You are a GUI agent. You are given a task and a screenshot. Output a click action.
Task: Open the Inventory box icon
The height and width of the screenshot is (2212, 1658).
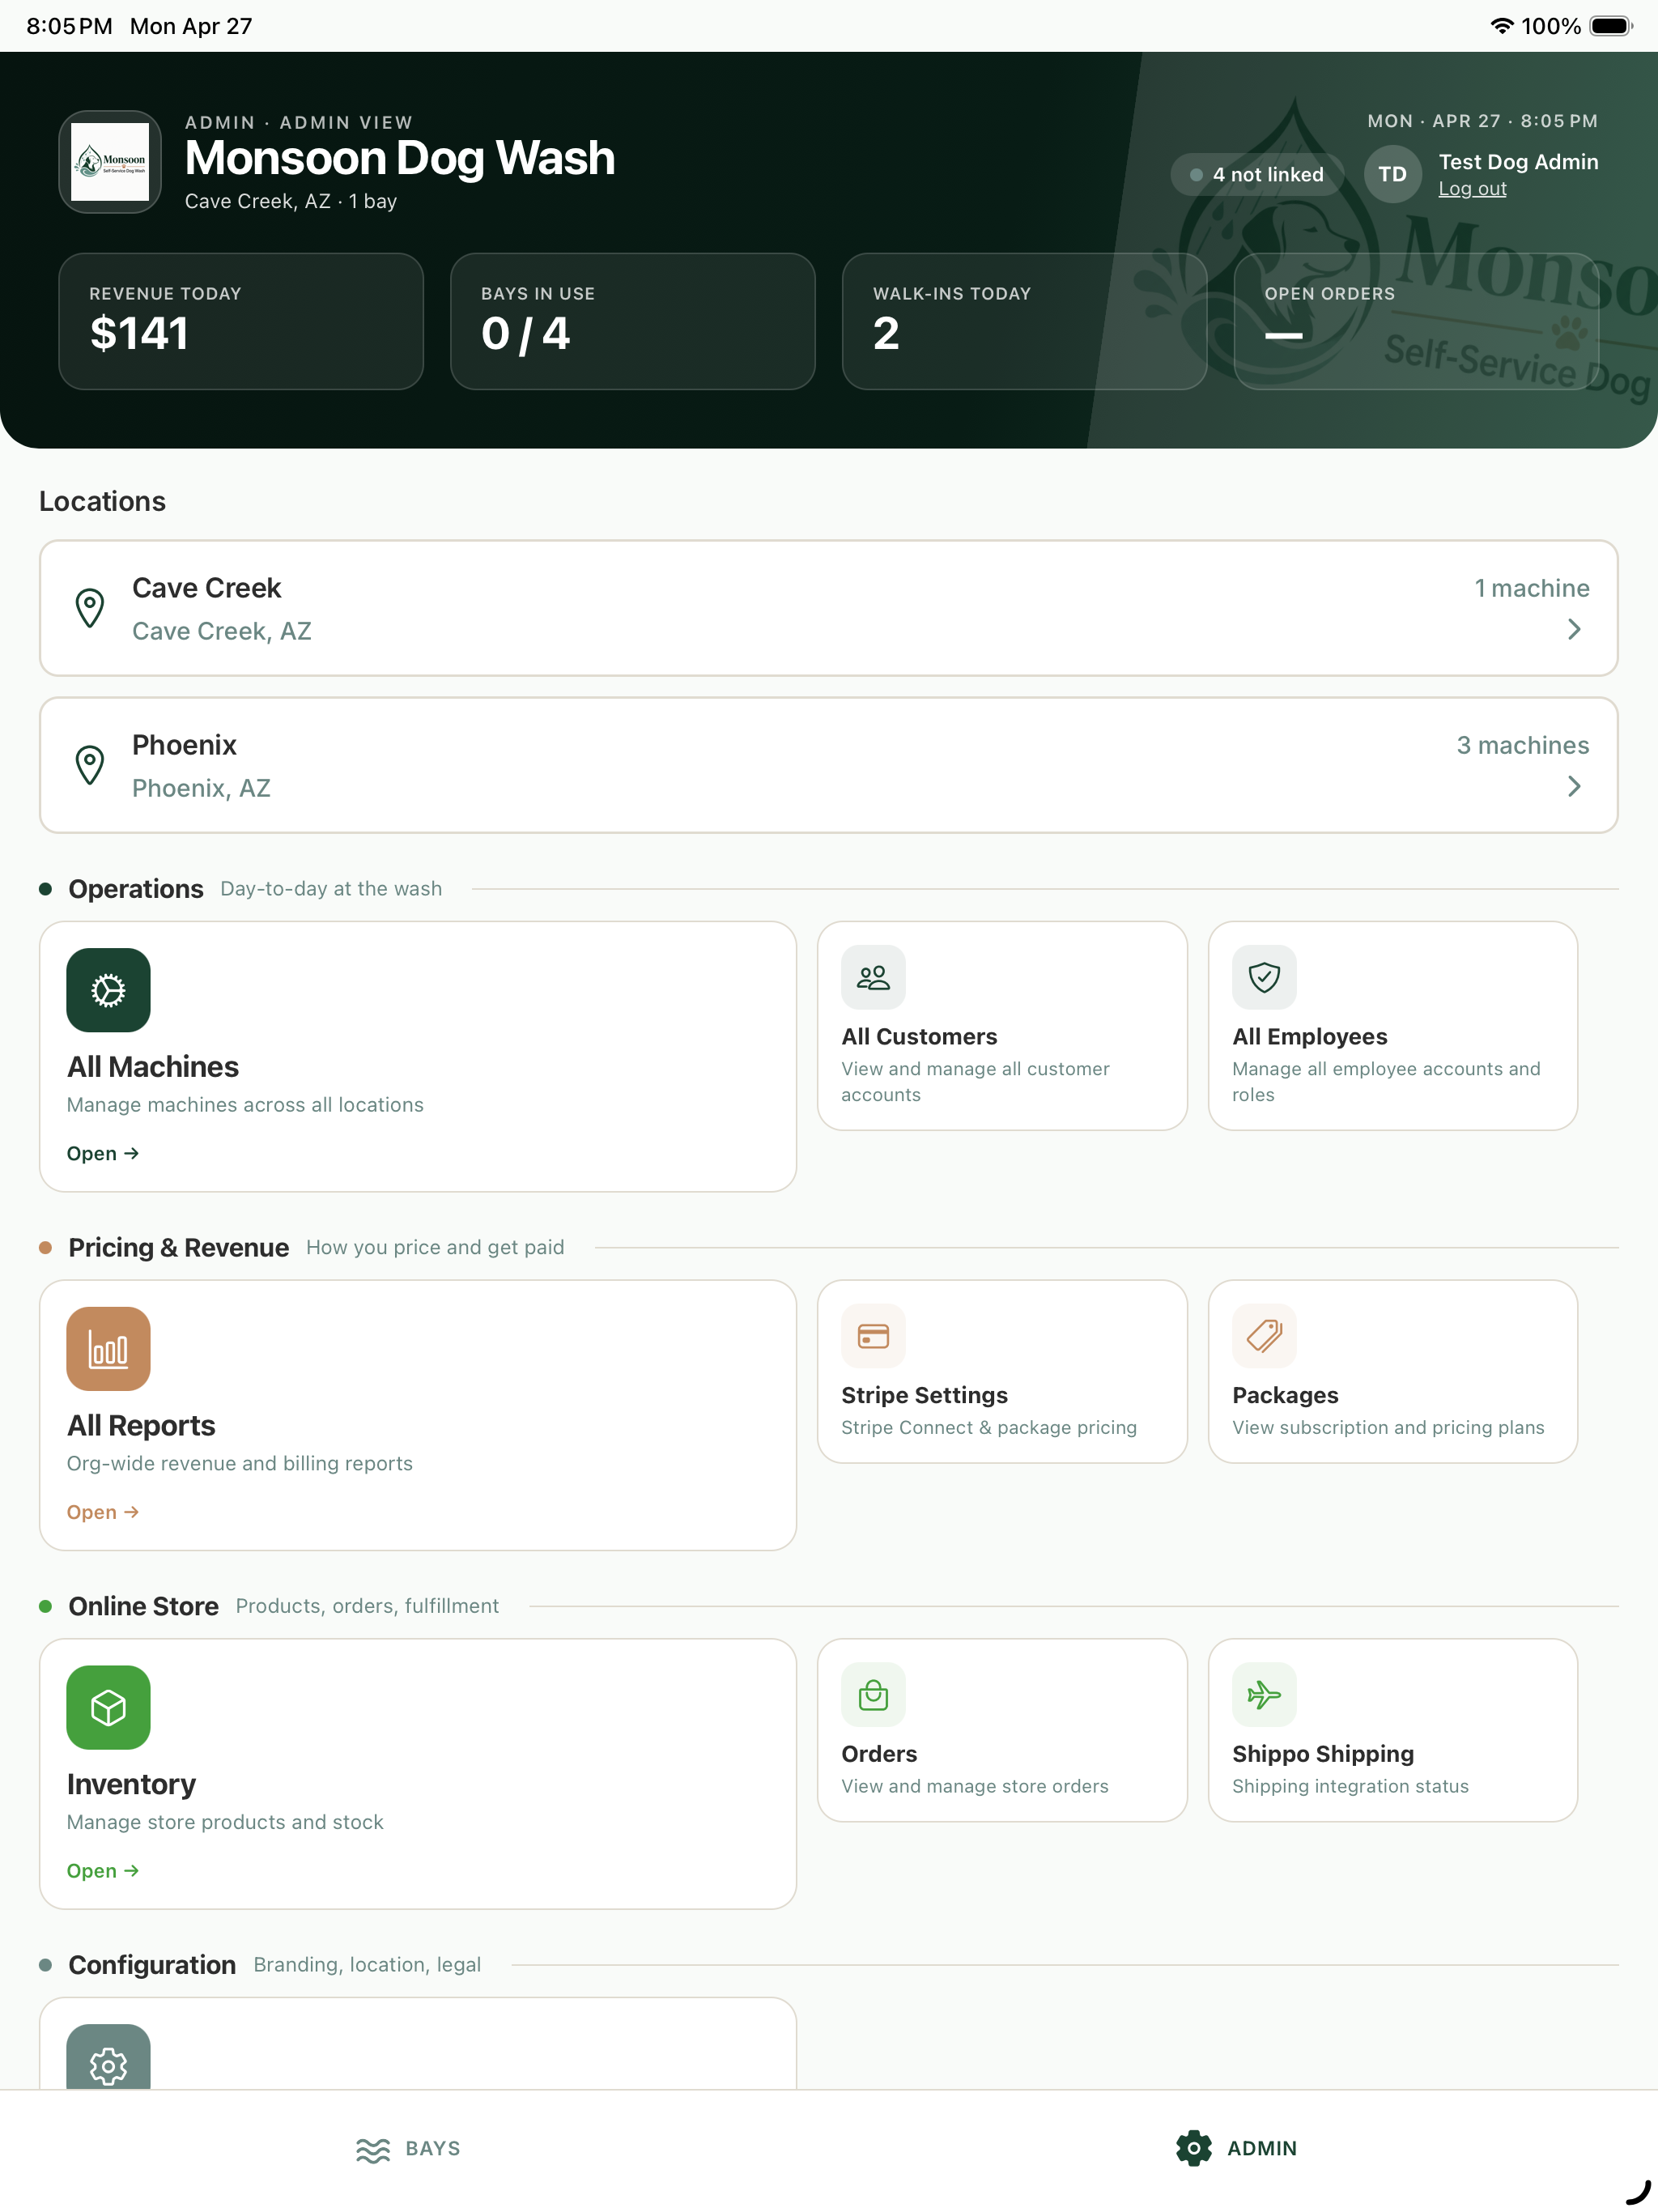[x=108, y=1707]
